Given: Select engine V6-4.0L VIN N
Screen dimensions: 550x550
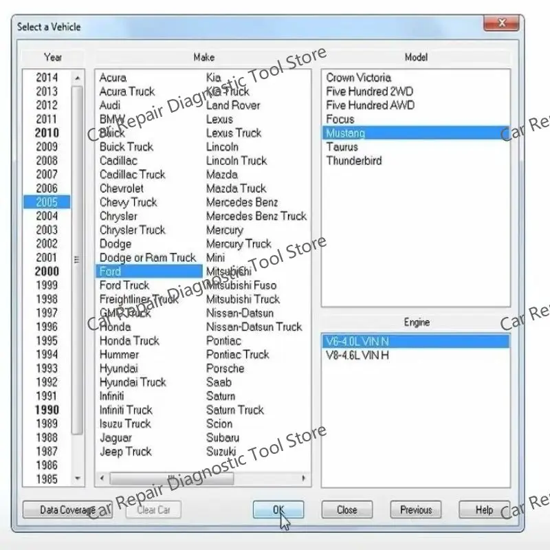Looking at the screenshot, I should click(416, 341).
